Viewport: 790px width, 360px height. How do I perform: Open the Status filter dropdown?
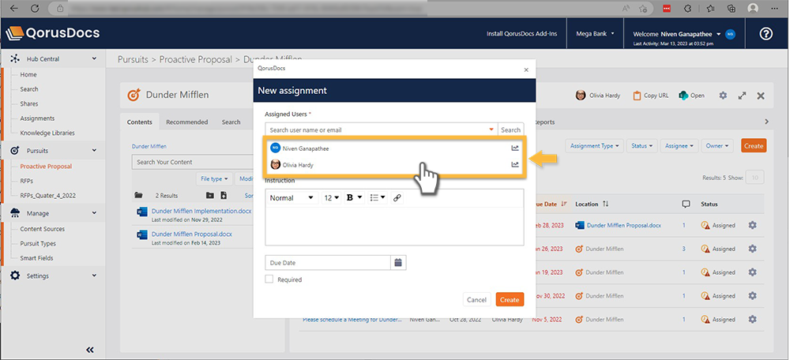coord(641,145)
